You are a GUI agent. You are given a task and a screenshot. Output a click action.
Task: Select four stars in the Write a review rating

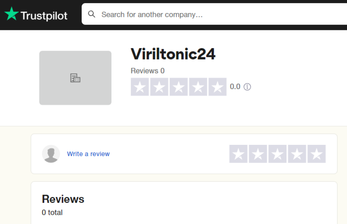tap(297, 154)
